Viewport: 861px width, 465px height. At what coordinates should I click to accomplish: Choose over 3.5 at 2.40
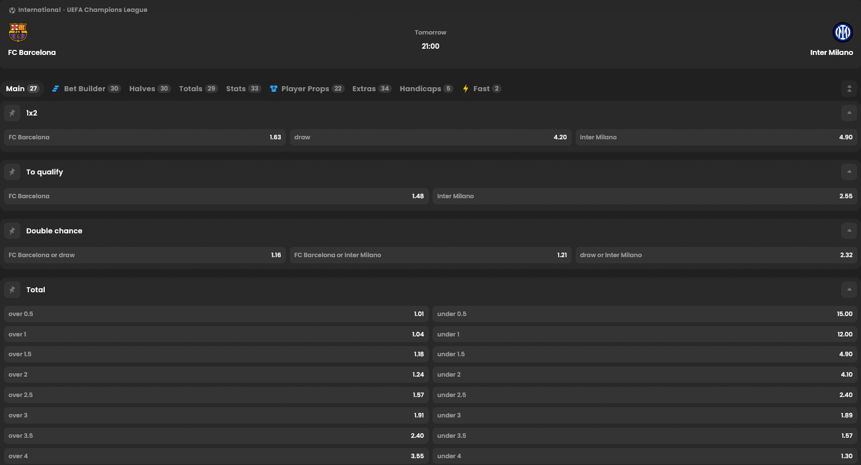coord(216,436)
